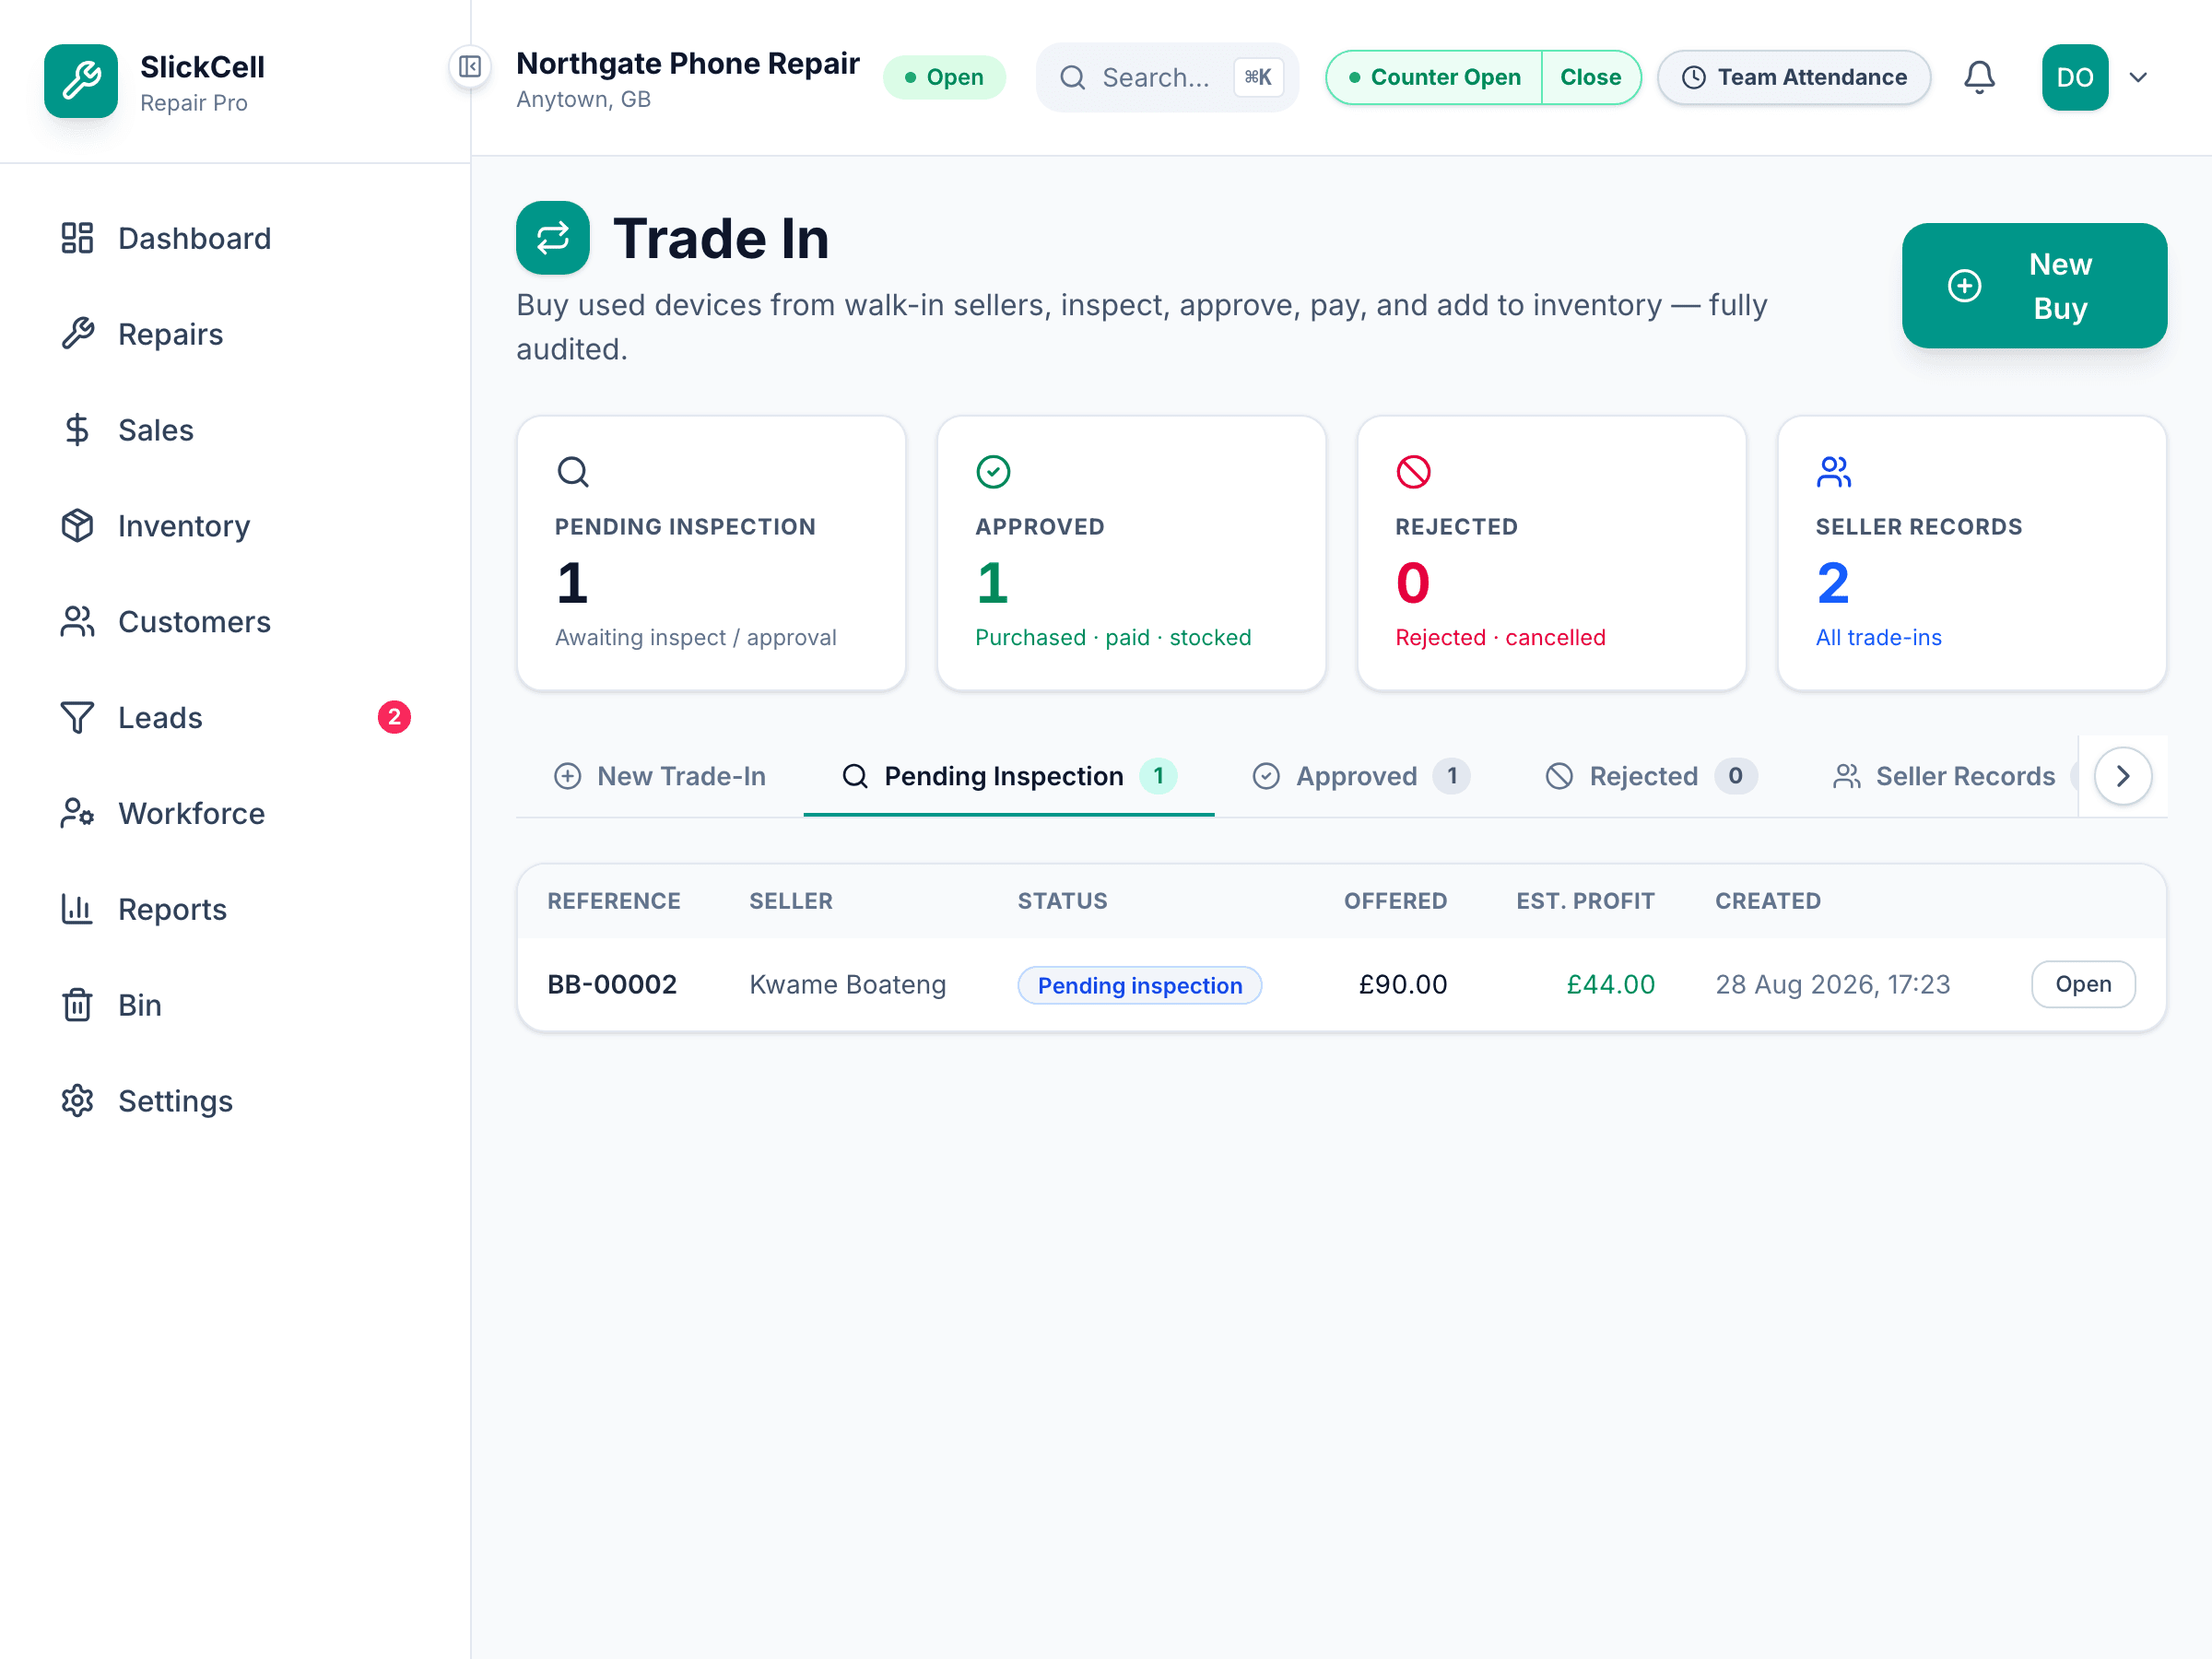Screen dimensions: 2212x1659
Task: Switch to the Rejected tab
Action: [x=1651, y=776]
